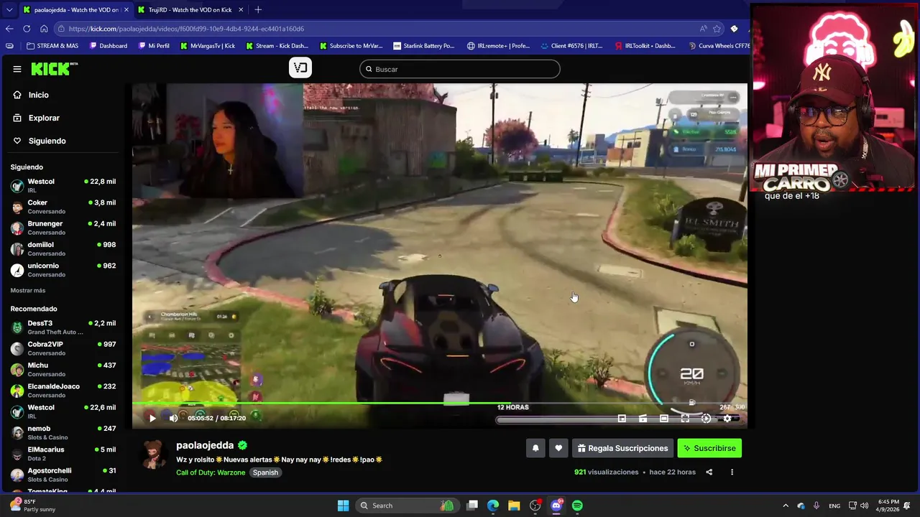
Task: Open the Dashboard bookmark
Action: 109,46
